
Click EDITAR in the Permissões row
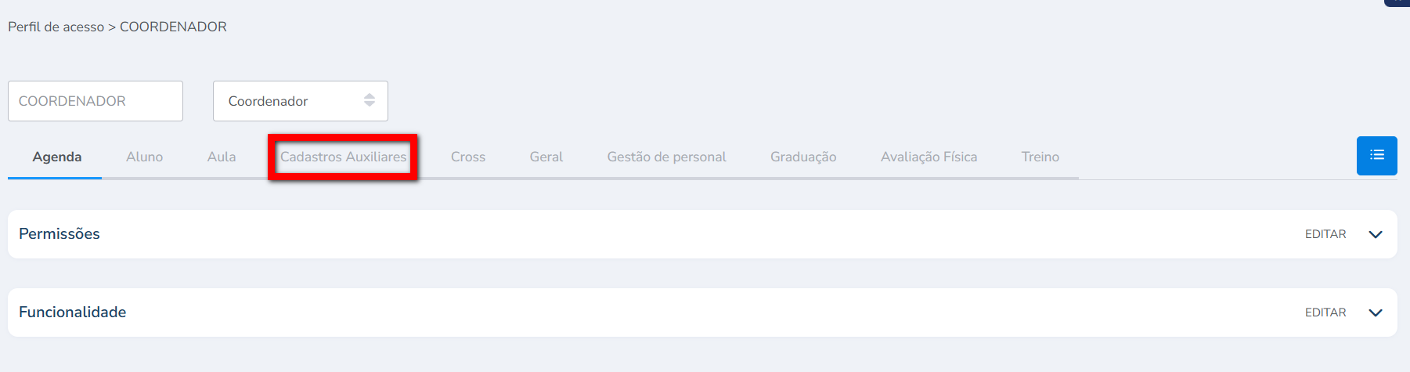point(1325,234)
